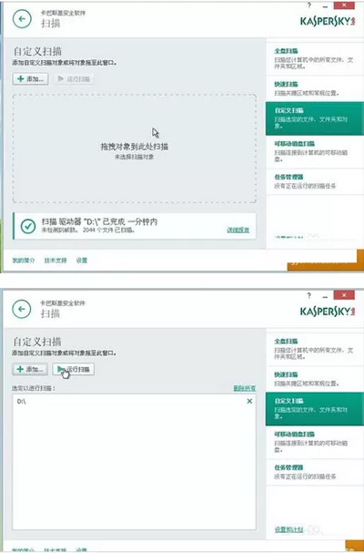Open 技术支持 link in the drag-and-drop window

56,261
